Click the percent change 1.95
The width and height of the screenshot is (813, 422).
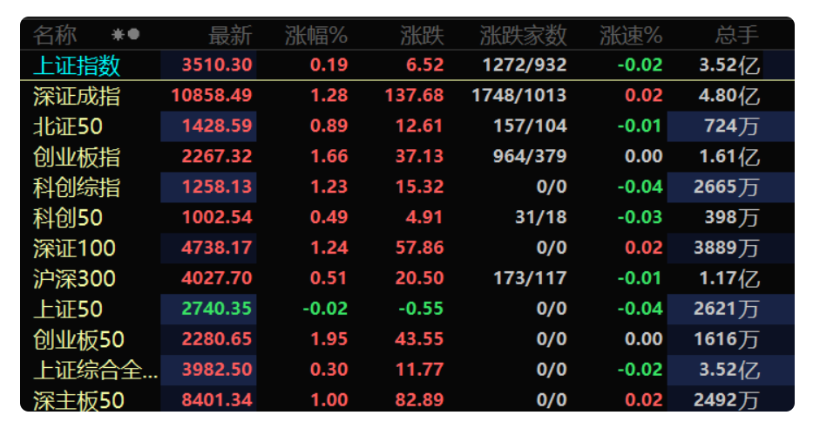(x=329, y=339)
